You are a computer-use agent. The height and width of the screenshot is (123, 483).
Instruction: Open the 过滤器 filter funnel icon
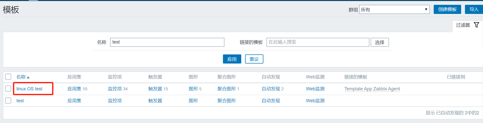[476, 25]
